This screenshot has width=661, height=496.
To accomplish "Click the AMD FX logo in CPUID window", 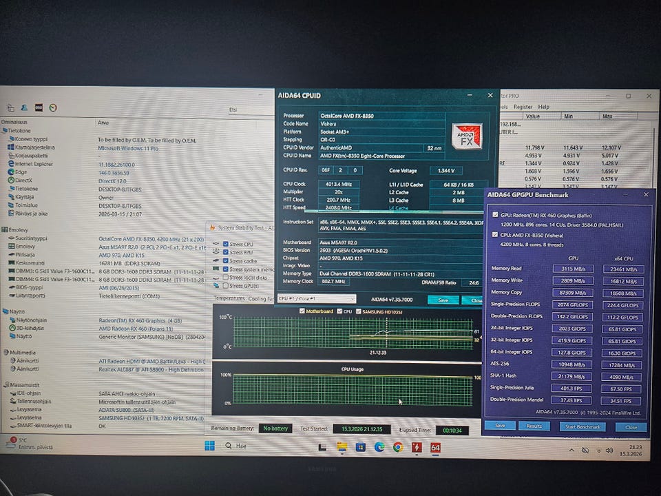I will [x=467, y=136].
